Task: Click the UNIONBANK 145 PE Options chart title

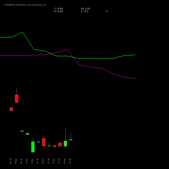Action: [x=25, y=5]
